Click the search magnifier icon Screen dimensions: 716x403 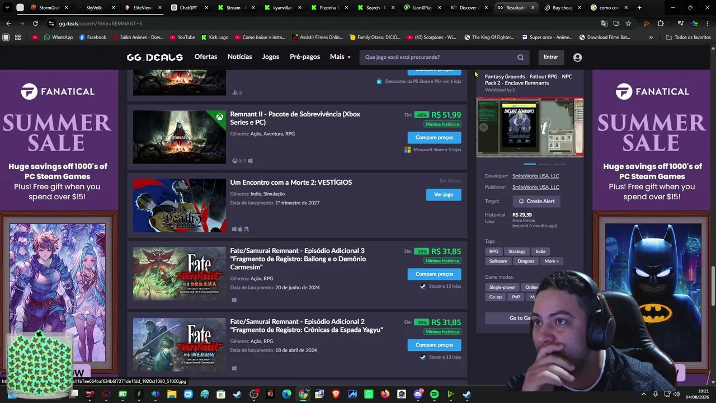520,57
